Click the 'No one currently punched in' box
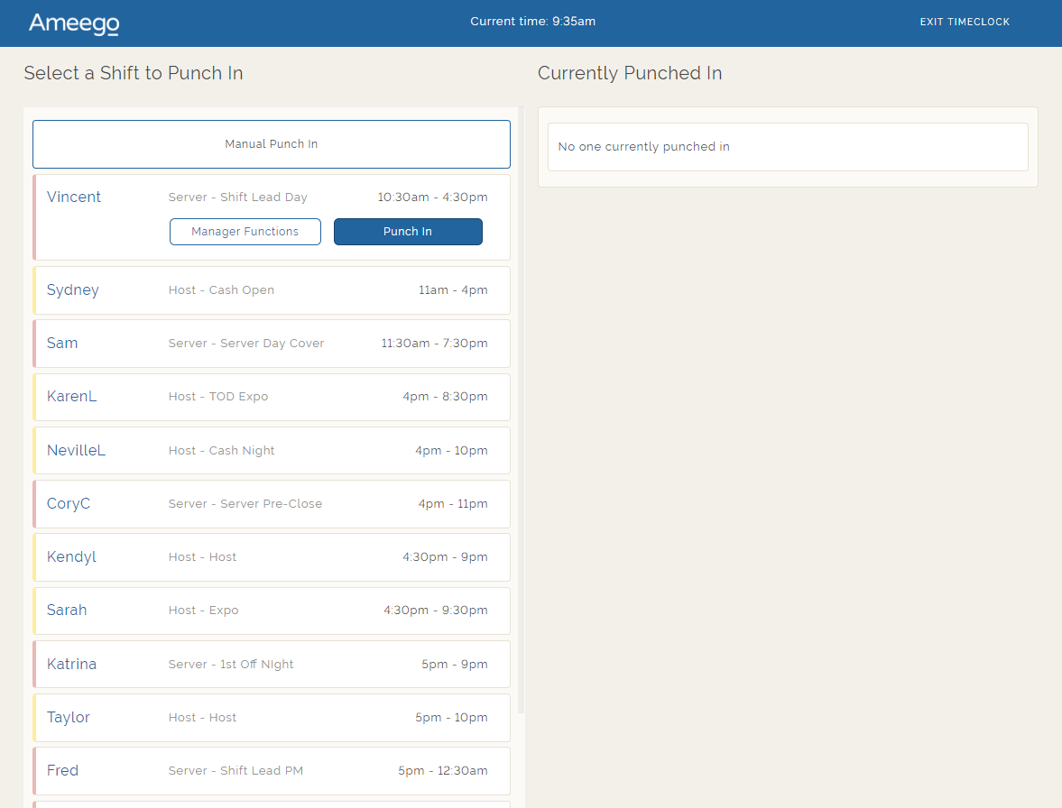Screen dimensions: 1062x808 pyautogui.click(x=787, y=147)
